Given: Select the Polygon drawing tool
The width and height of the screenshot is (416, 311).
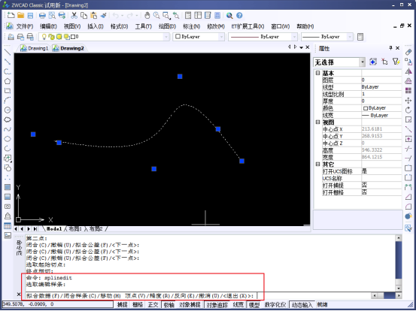Looking at the screenshot, I should (8, 81).
